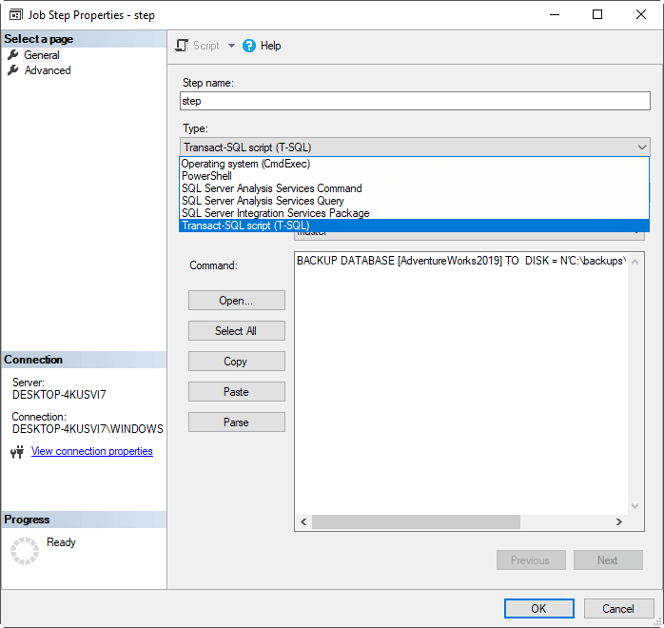Click the Cancel button

click(x=618, y=609)
